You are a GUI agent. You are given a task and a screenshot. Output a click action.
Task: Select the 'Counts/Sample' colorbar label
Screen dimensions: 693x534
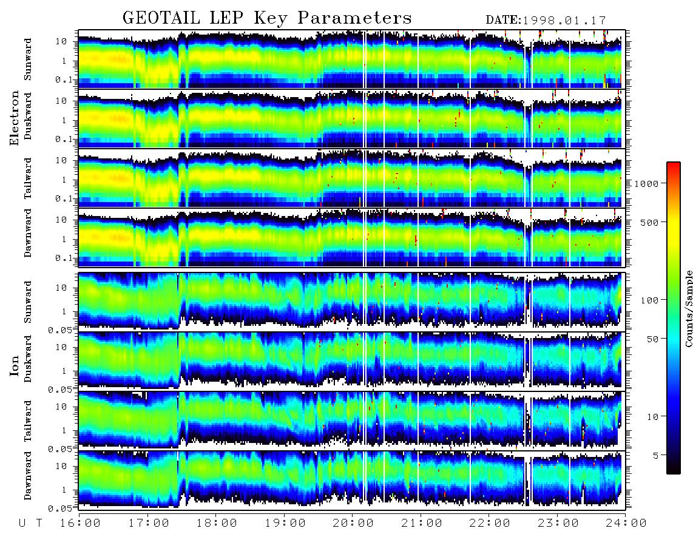[x=688, y=309]
